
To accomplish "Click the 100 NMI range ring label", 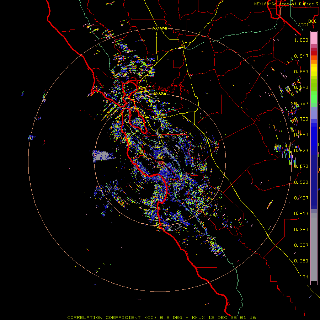I will pyautogui.click(x=160, y=28).
